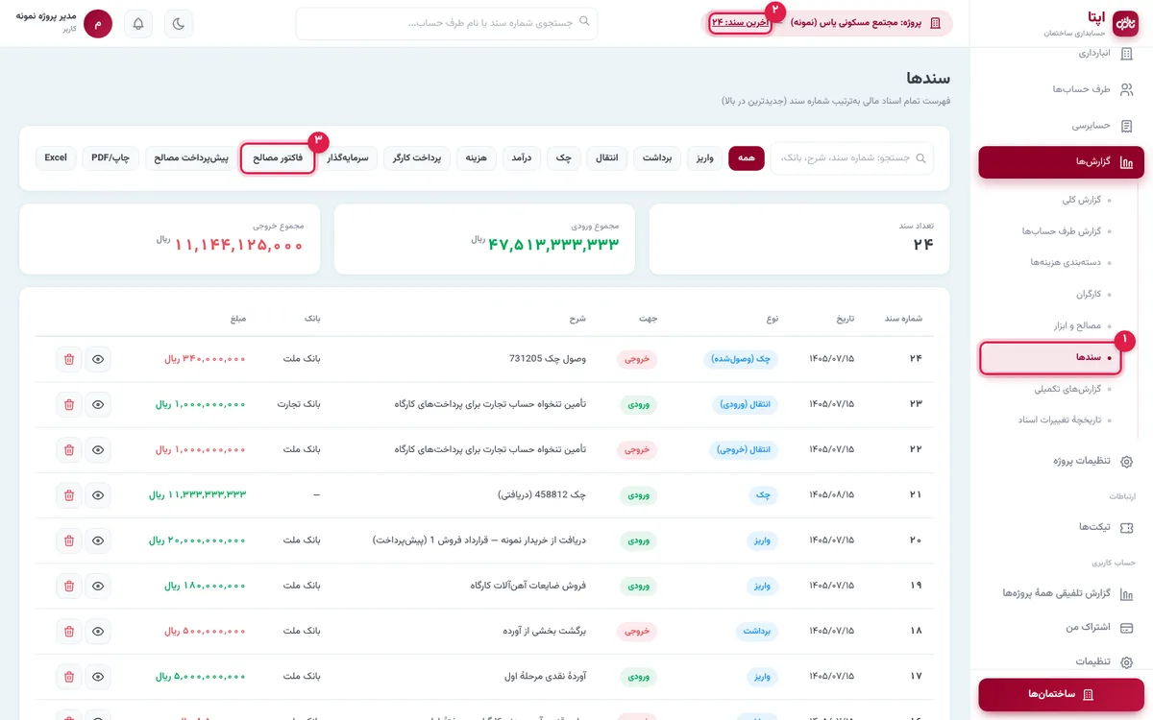Delete document 22 trash icon
The image size is (1153, 720).
tap(69, 449)
